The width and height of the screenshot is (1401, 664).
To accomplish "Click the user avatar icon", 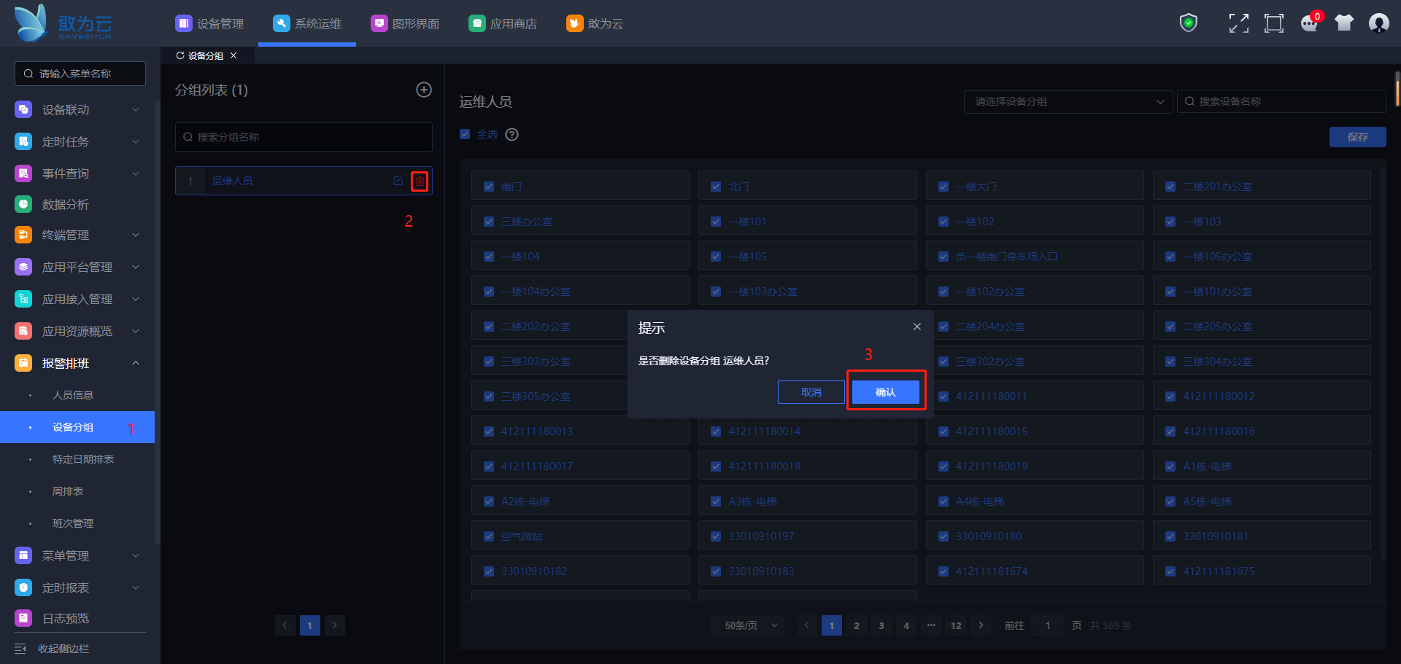I will tap(1378, 23).
